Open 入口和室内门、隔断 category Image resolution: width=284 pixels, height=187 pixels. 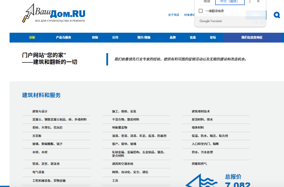point(205,144)
